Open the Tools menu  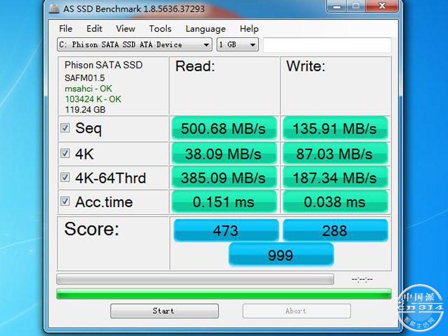click(x=160, y=29)
